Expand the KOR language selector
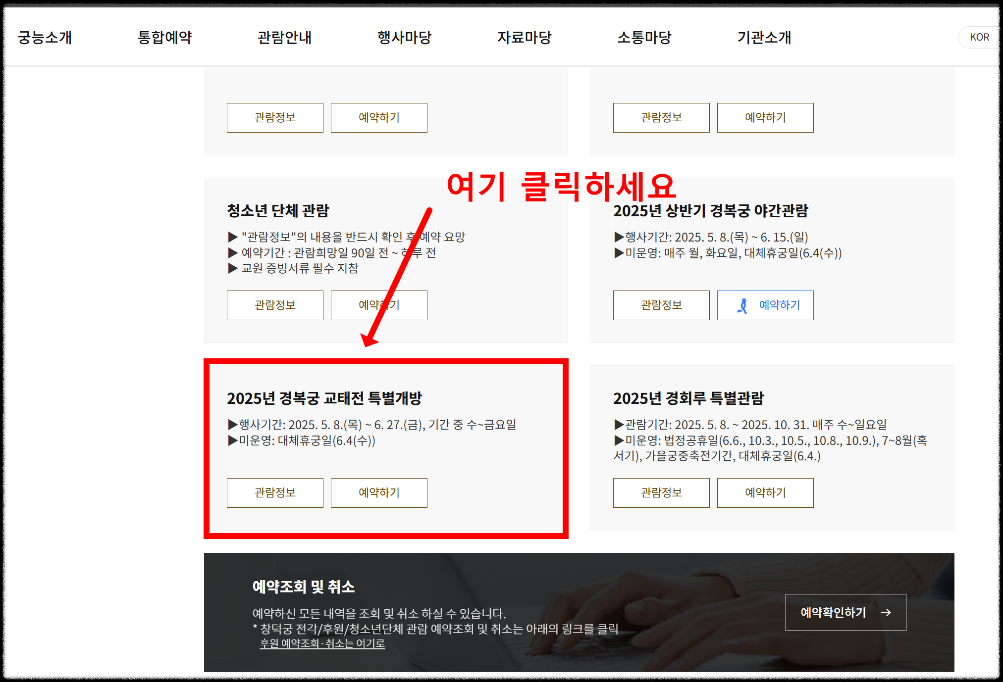The width and height of the screenshot is (1003, 682). click(979, 37)
